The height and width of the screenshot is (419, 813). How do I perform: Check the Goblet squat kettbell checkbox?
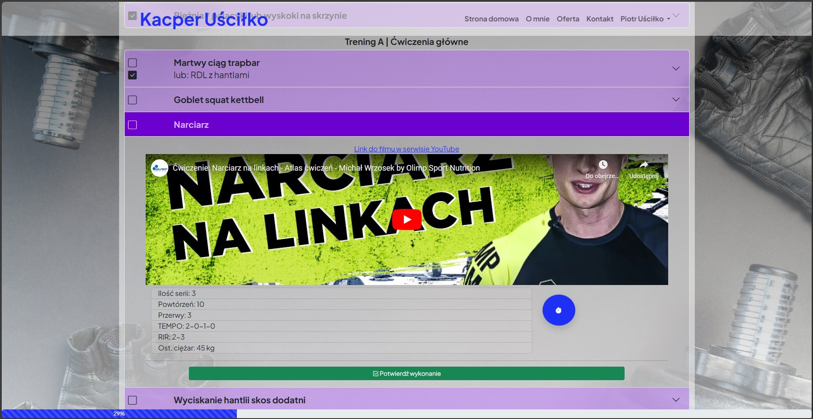click(133, 100)
